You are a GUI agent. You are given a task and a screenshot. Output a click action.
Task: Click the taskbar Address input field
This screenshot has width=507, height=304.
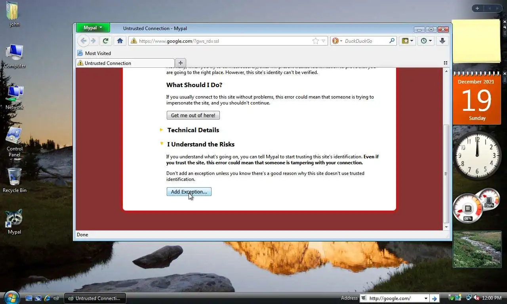(x=395, y=298)
